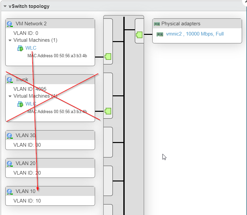247x215 pixels.
Task: Click the green port connector of VM Network 2
Action: coord(108,57)
